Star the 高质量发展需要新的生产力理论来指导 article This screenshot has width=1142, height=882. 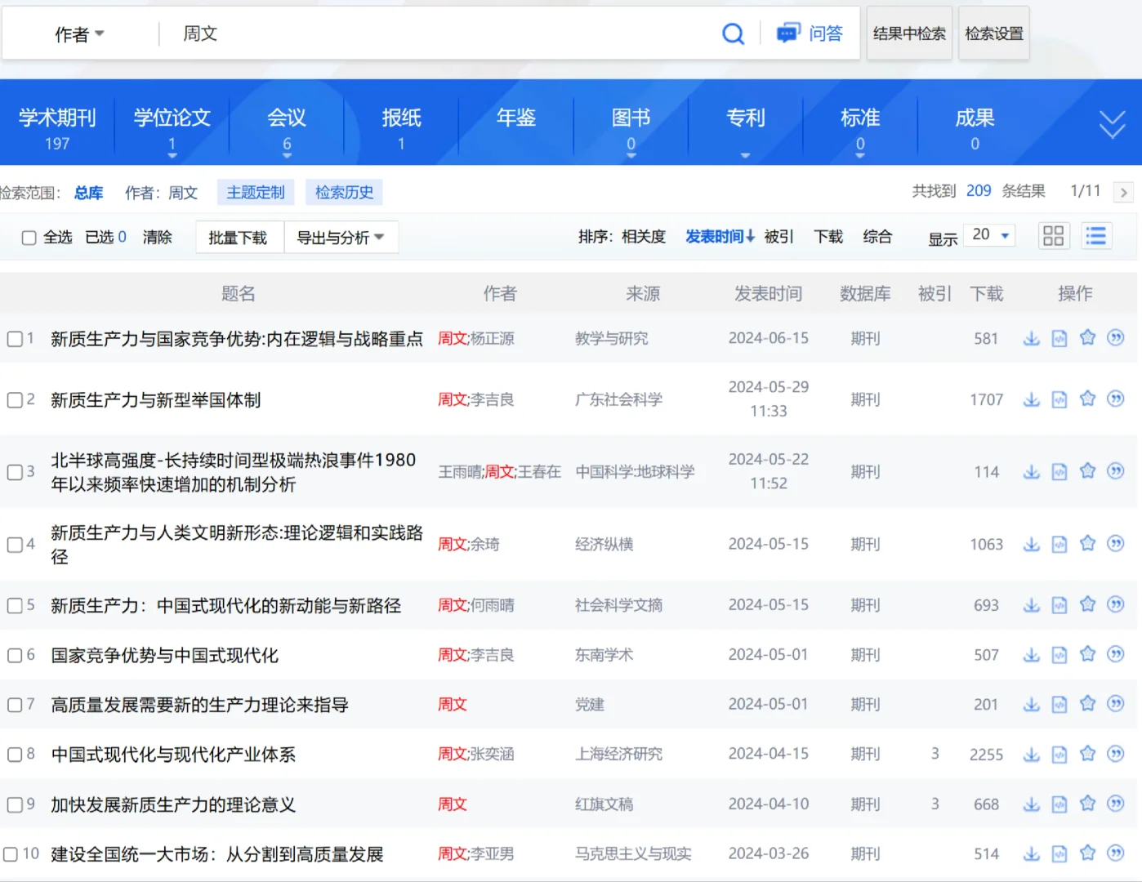1087,704
